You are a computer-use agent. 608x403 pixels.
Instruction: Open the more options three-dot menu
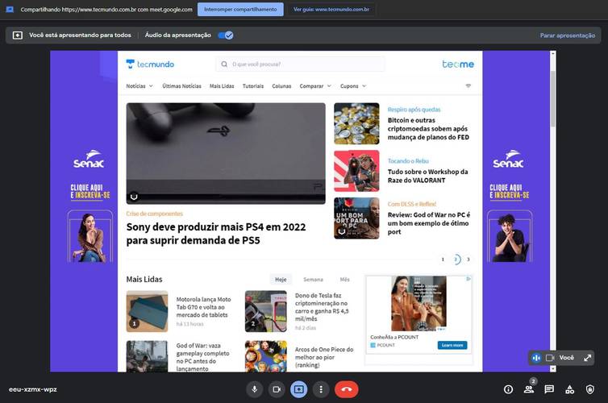(321, 389)
